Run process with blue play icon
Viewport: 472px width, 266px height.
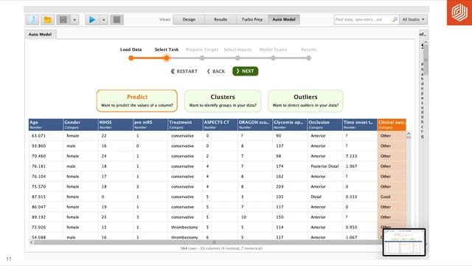point(92,20)
